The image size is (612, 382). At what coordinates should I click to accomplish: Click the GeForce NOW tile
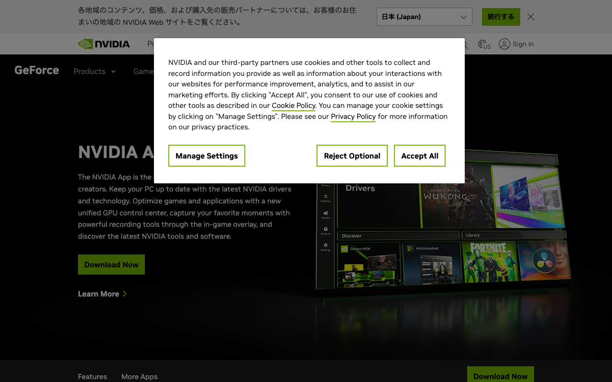click(369, 265)
